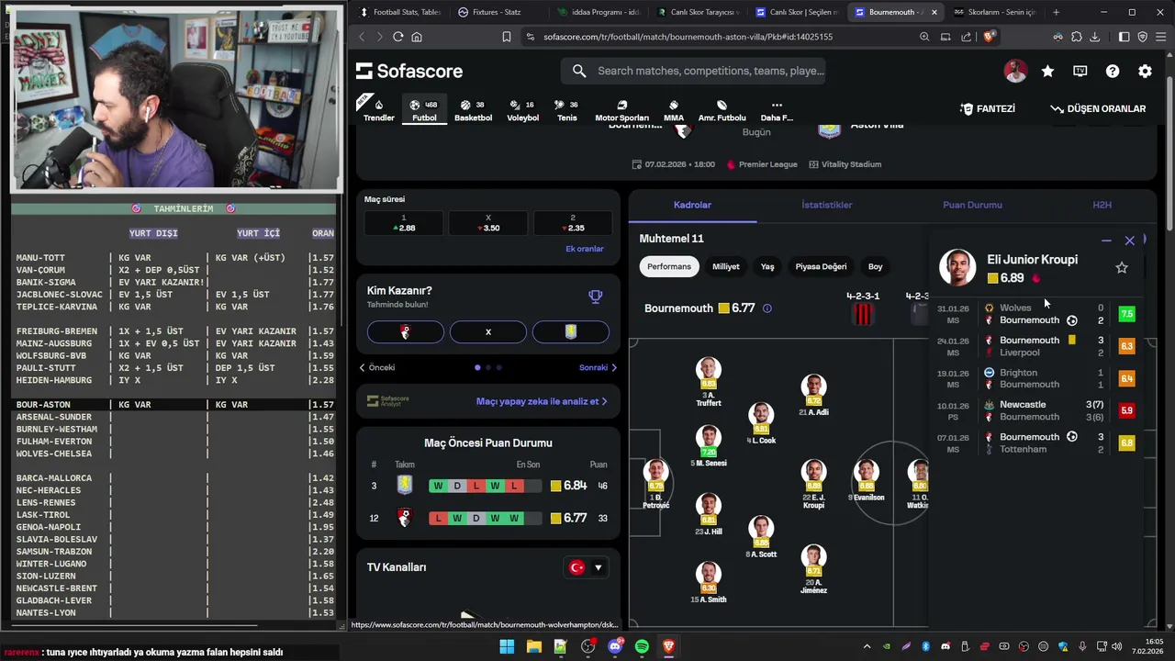This screenshot has height=661, width=1175.
Task: Open File Explorer from the taskbar
Action: pyautogui.click(x=533, y=646)
